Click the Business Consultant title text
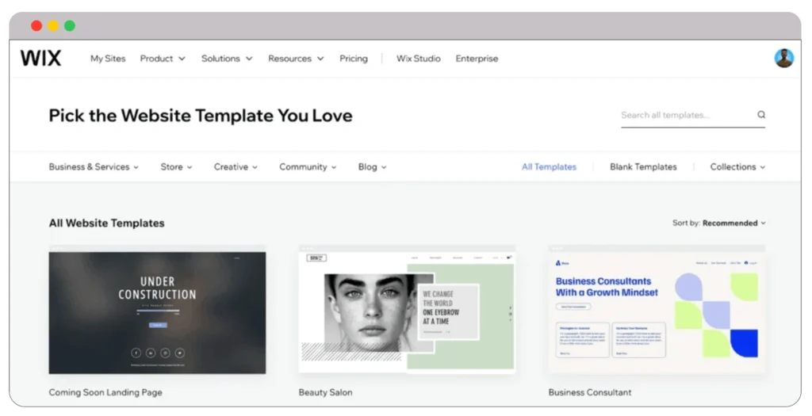This screenshot has height=416, width=812. tap(590, 392)
